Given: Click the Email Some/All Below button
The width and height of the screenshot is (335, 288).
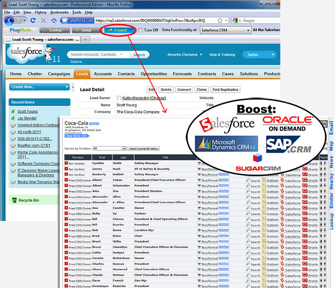Looking at the screenshot, I should 143,149.
